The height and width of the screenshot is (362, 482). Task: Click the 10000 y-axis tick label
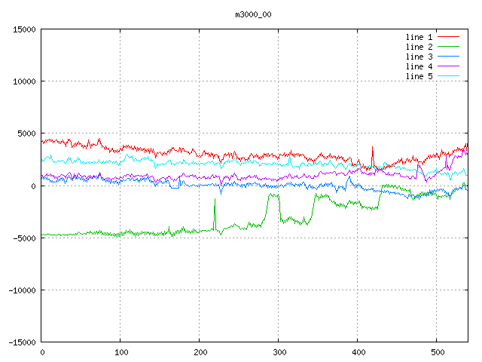click(23, 81)
